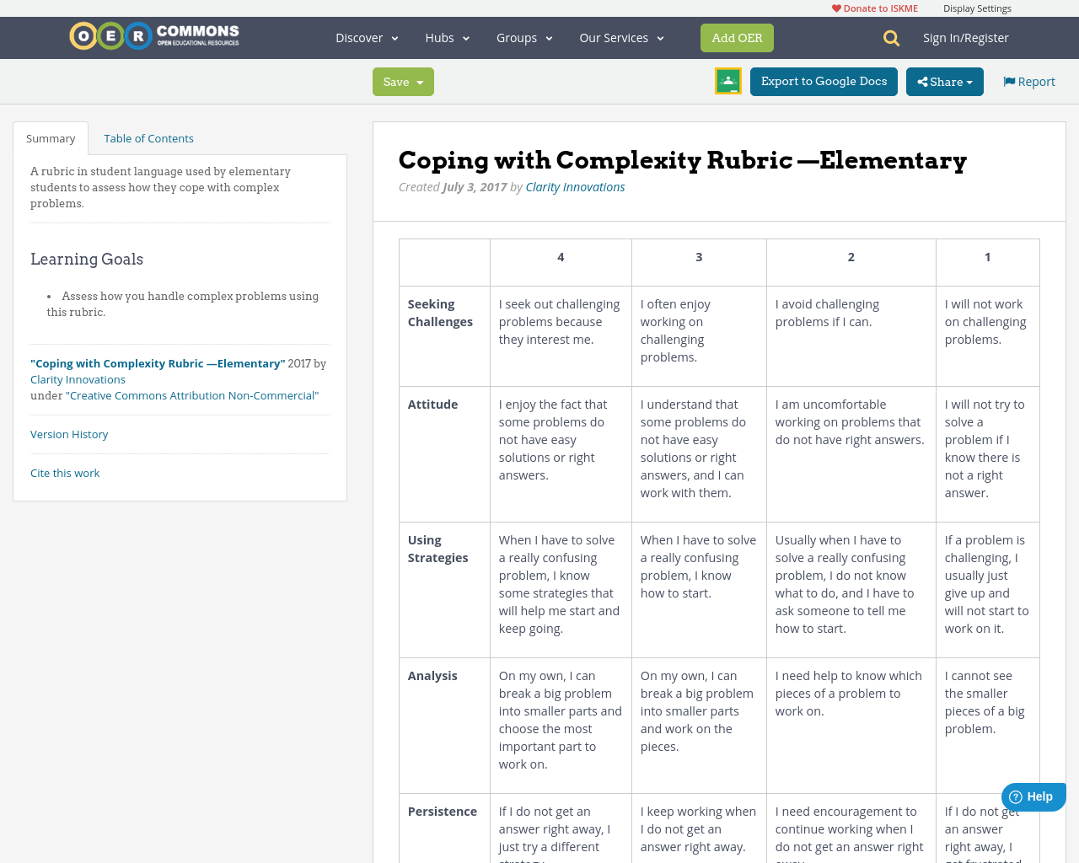1079x863 pixels.
Task: Select the Summary tab
Action: [50, 137]
